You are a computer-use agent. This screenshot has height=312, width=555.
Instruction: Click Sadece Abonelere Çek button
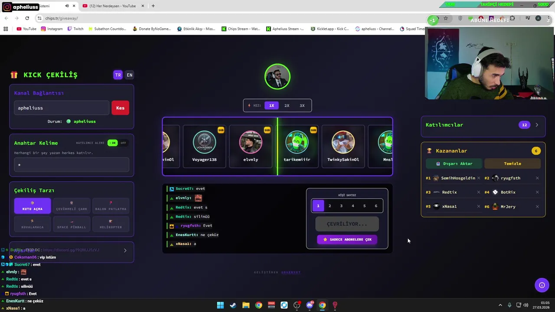(347, 239)
